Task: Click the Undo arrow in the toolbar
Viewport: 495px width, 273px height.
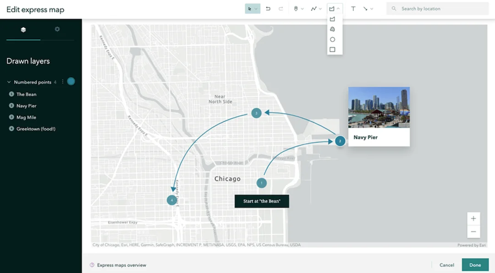Action: (x=268, y=9)
